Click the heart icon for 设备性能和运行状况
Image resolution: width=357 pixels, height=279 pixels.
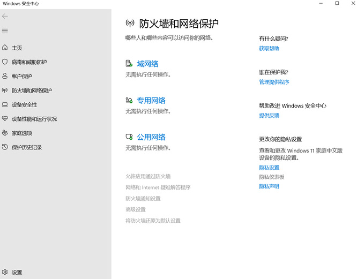(x=5, y=118)
